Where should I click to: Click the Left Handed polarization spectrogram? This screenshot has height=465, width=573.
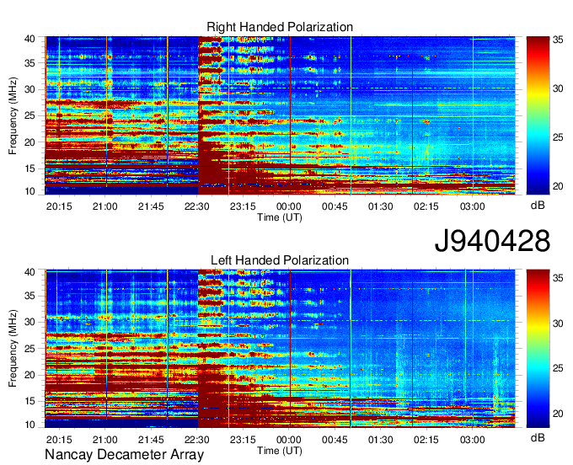[280, 349]
